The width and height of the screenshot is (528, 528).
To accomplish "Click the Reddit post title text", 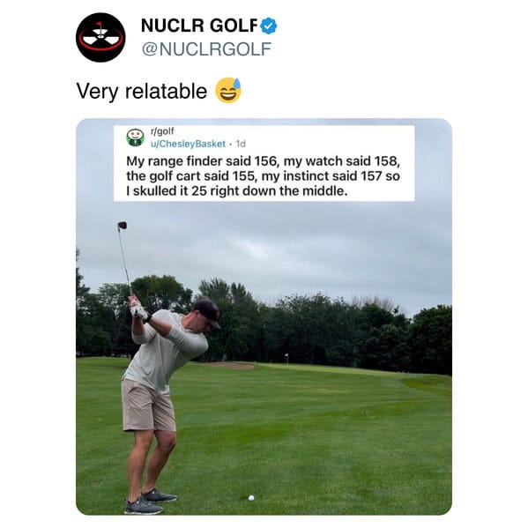I will (264, 175).
